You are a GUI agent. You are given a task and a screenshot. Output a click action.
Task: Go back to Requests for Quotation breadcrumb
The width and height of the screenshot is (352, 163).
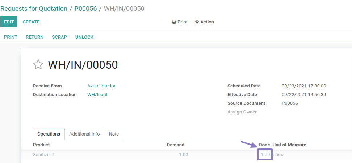[34, 9]
